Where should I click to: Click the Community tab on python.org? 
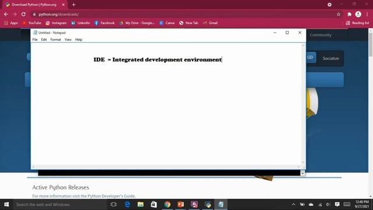[x=321, y=35]
